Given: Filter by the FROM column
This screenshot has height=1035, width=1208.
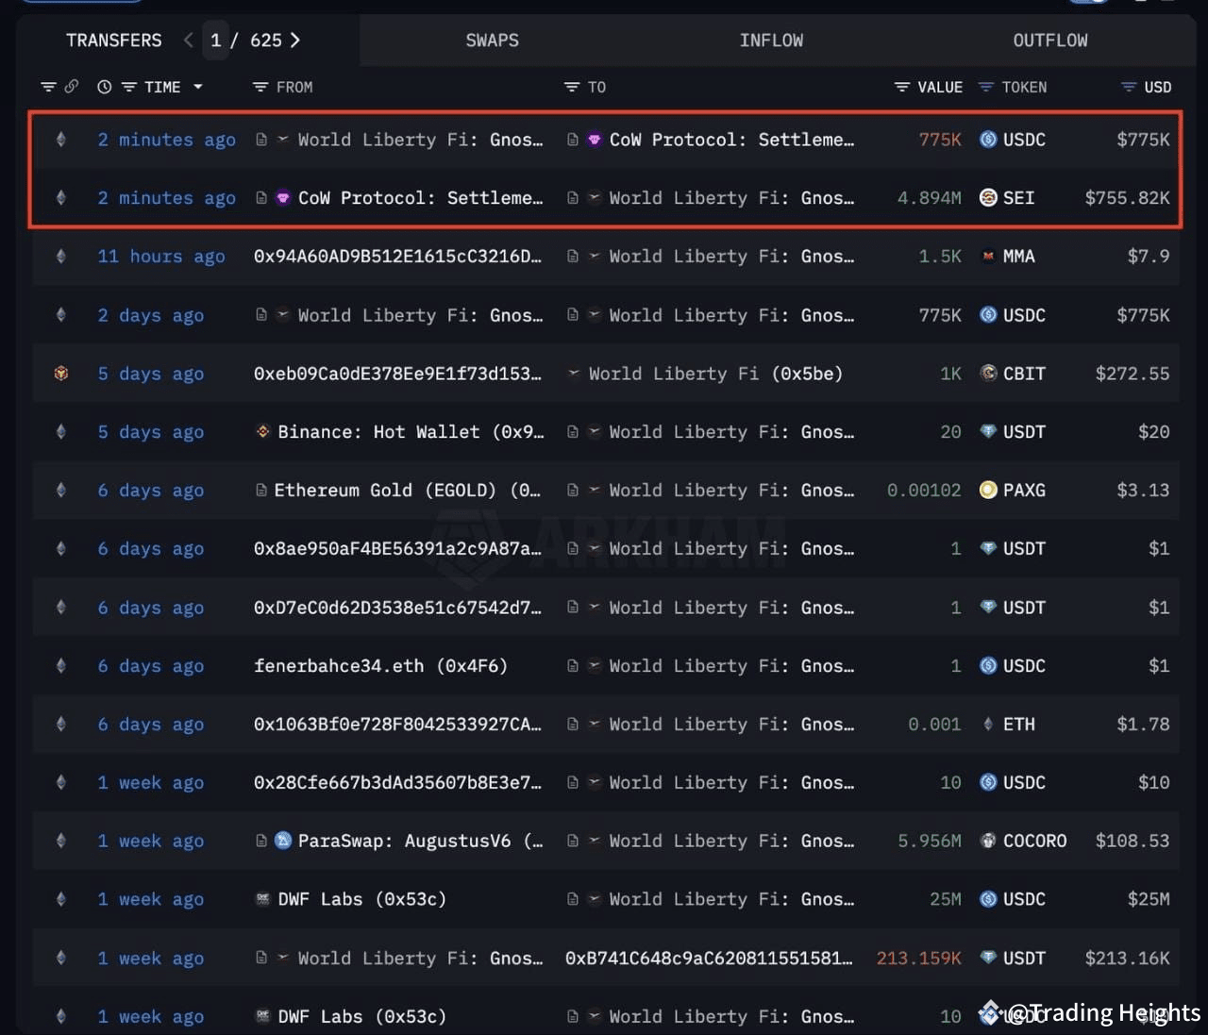Looking at the screenshot, I should [x=260, y=87].
